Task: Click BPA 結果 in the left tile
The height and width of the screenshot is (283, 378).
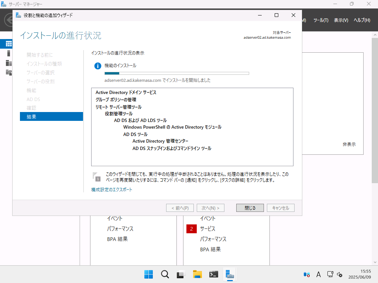Action: (117, 239)
